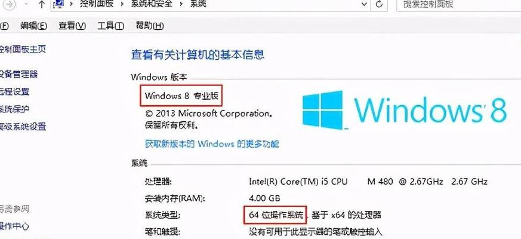The width and height of the screenshot is (521, 239).
Task: Open the 编辑(E) menu
Action: pyautogui.click(x=33, y=26)
